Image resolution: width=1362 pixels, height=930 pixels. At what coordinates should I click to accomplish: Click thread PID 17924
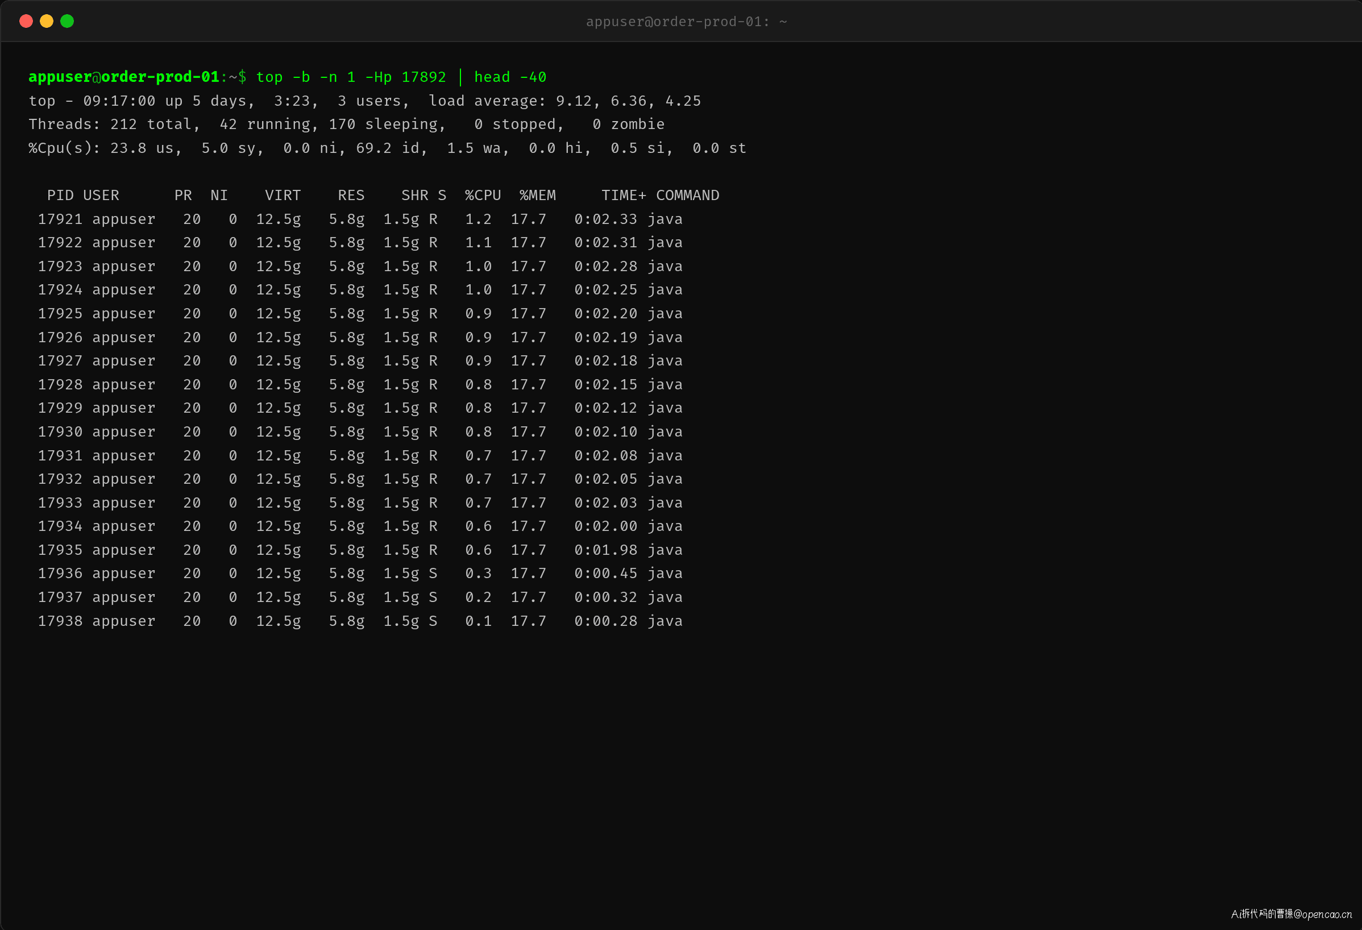point(60,289)
